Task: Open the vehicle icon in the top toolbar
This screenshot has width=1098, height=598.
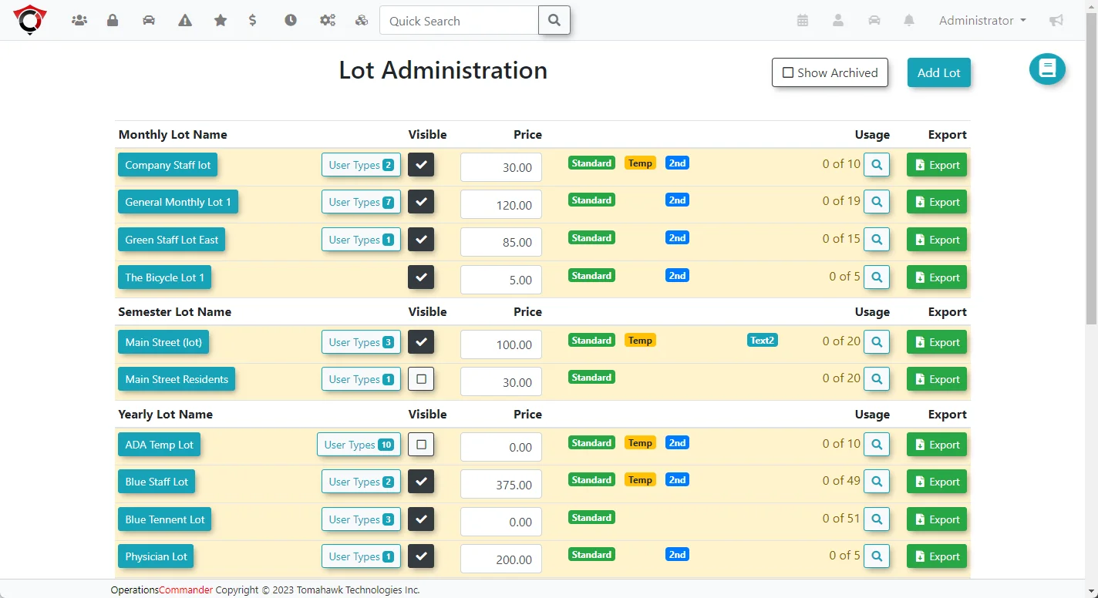Action: 149,20
